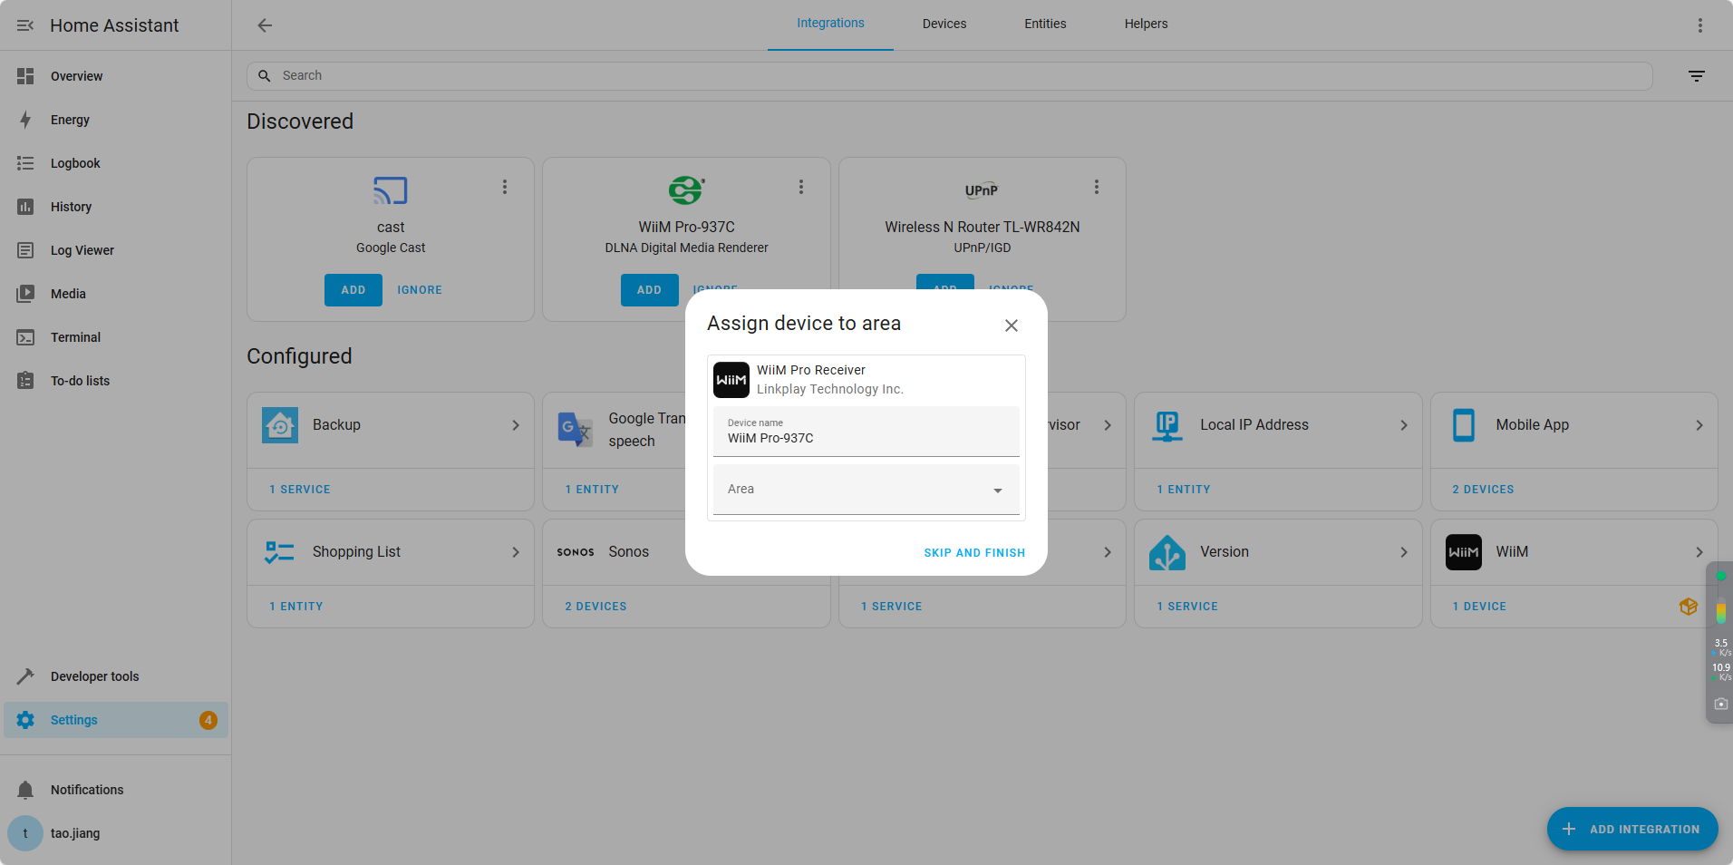Open 1 ENTITY link under Local IP Address

(x=1184, y=490)
